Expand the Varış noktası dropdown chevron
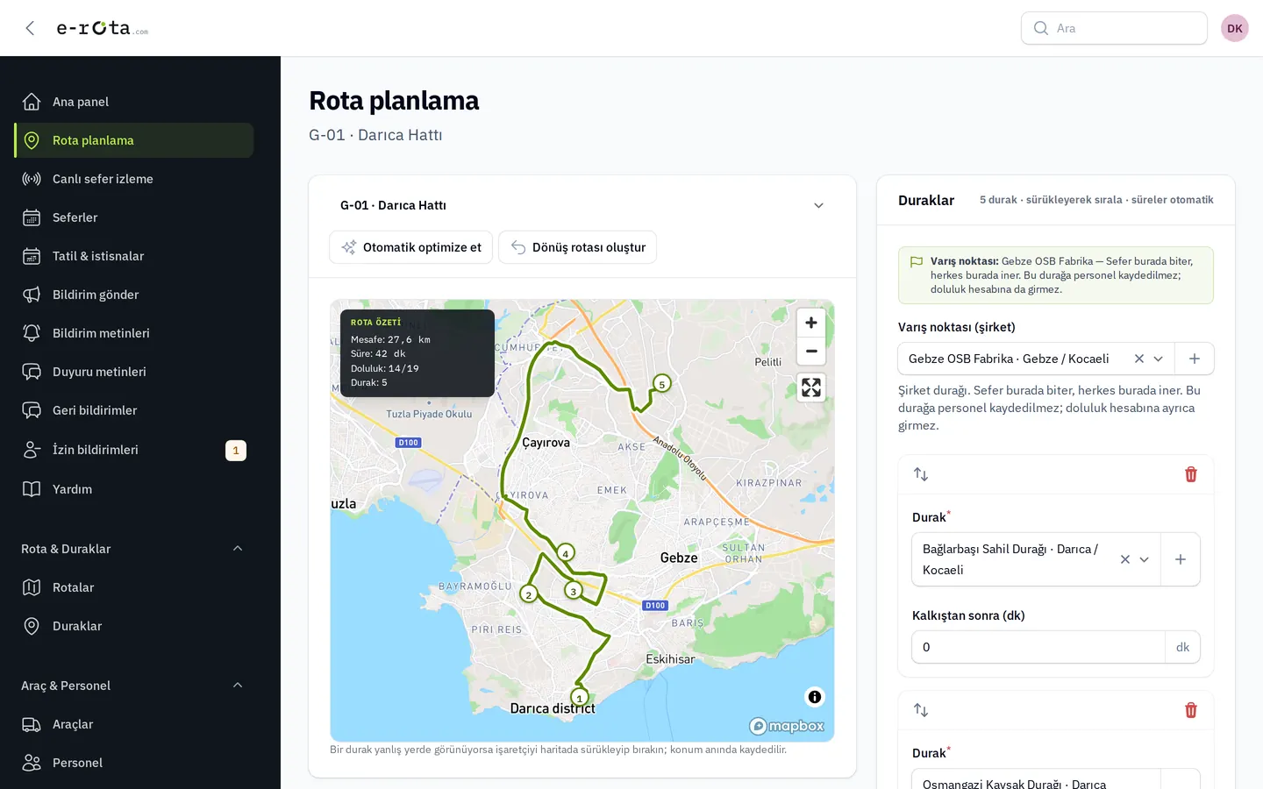Image resolution: width=1263 pixels, height=789 pixels. pos(1158,359)
